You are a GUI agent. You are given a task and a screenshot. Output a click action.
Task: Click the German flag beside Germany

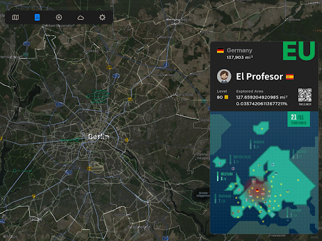[220, 50]
